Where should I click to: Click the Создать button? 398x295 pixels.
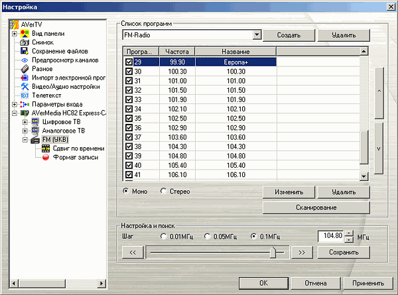[289, 35]
